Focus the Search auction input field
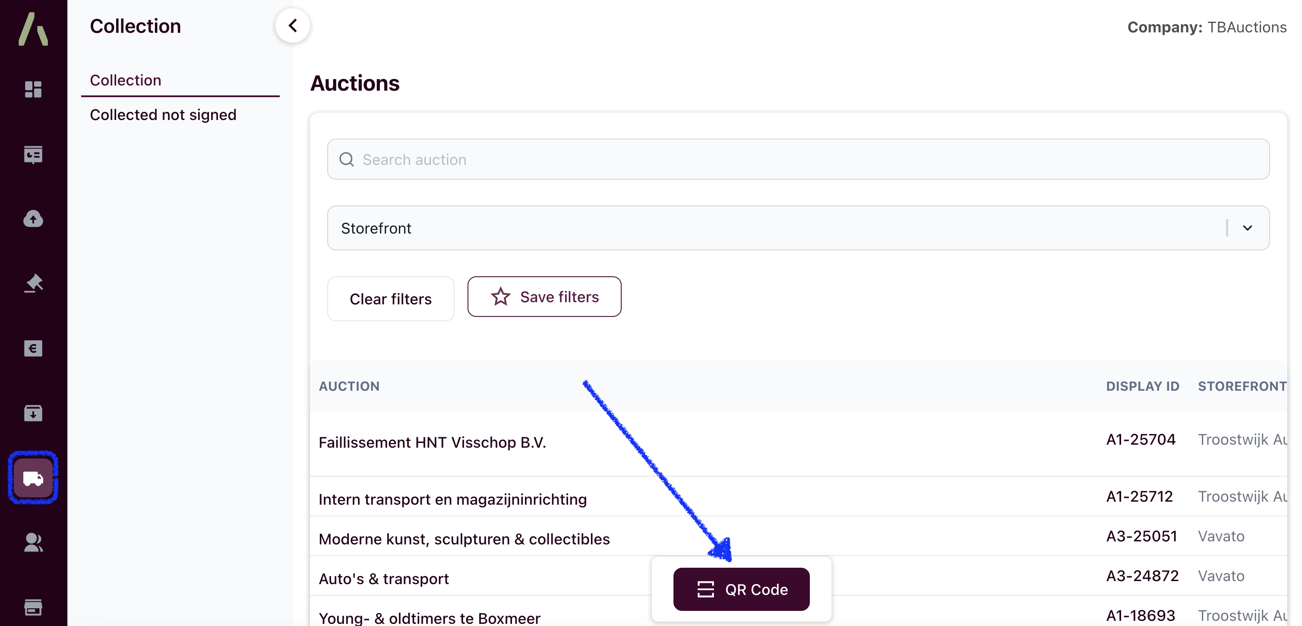1302x626 pixels. [x=799, y=160]
